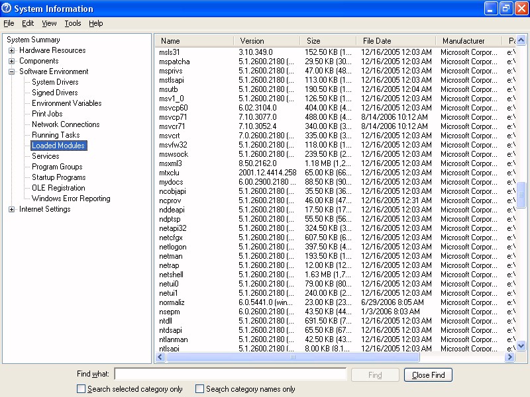Expand the Hardware Resources tree node

(12, 50)
